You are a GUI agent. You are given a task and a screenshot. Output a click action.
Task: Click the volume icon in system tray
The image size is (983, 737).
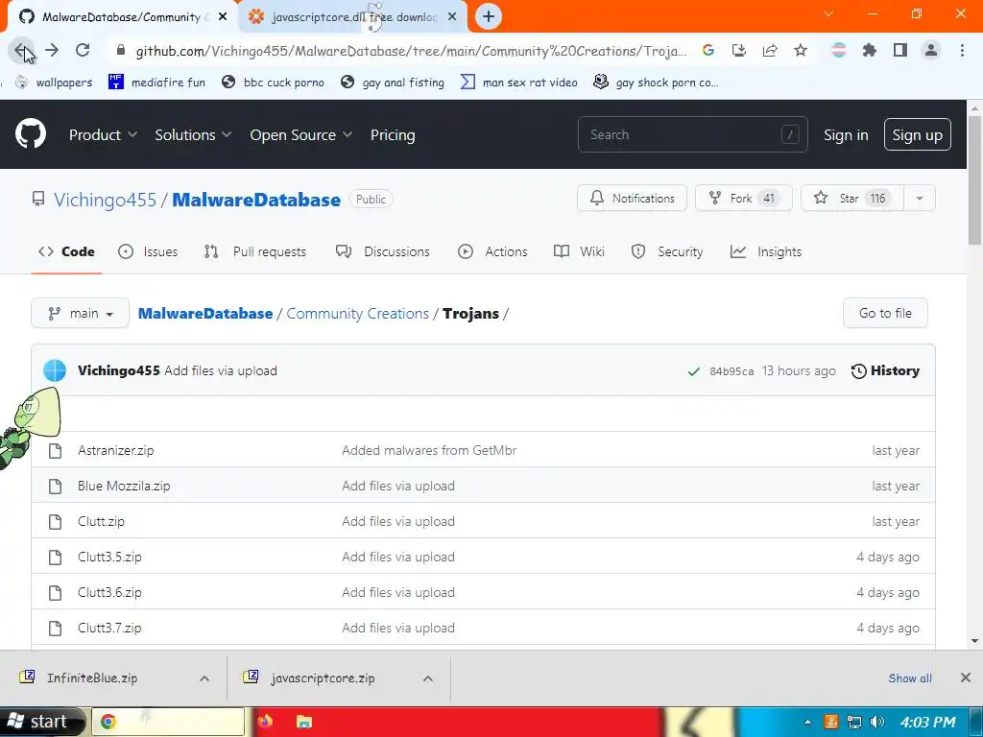pos(877,722)
